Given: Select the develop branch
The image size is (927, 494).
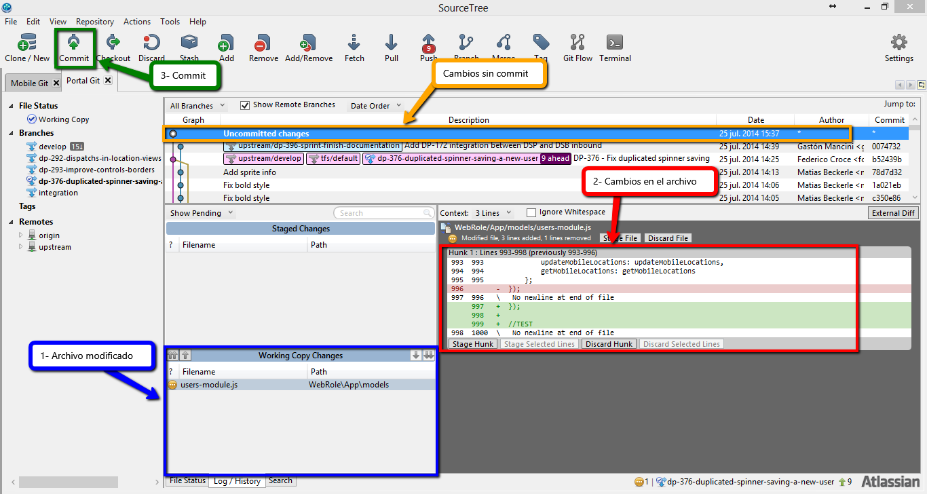Looking at the screenshot, I should pos(52,147).
